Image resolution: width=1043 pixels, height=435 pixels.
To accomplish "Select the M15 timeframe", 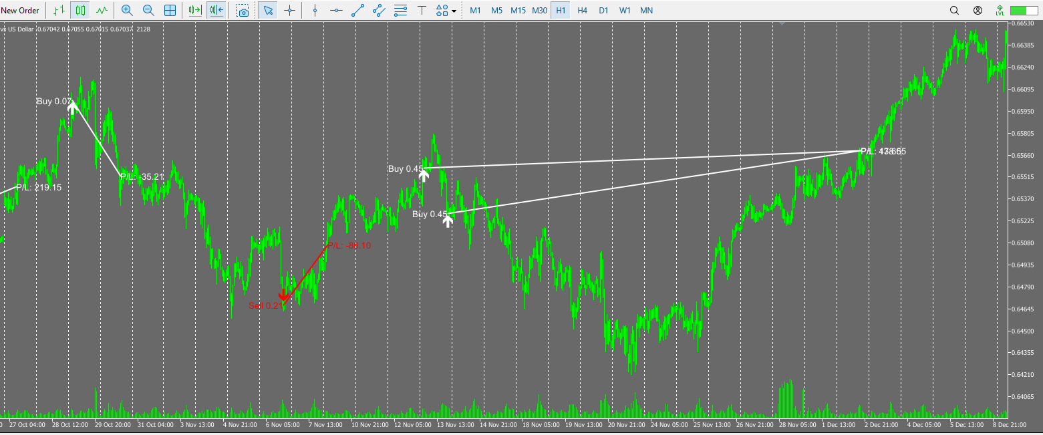I will pyautogui.click(x=518, y=10).
